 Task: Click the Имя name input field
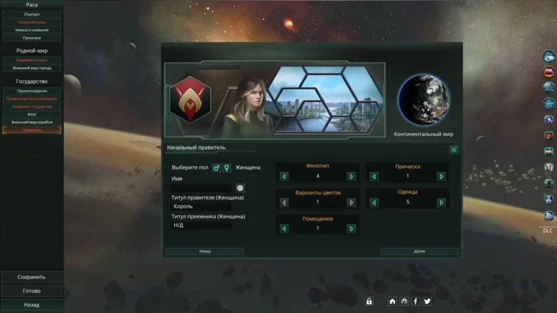point(202,188)
